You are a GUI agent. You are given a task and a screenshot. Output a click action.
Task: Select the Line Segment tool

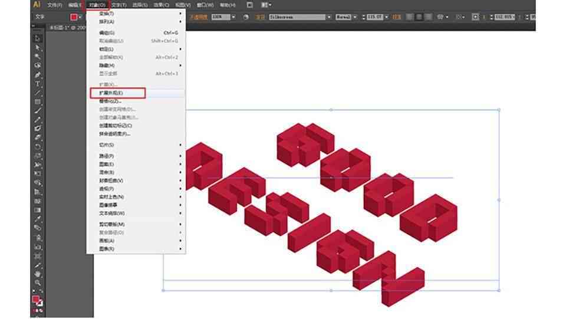pyautogui.click(x=38, y=93)
